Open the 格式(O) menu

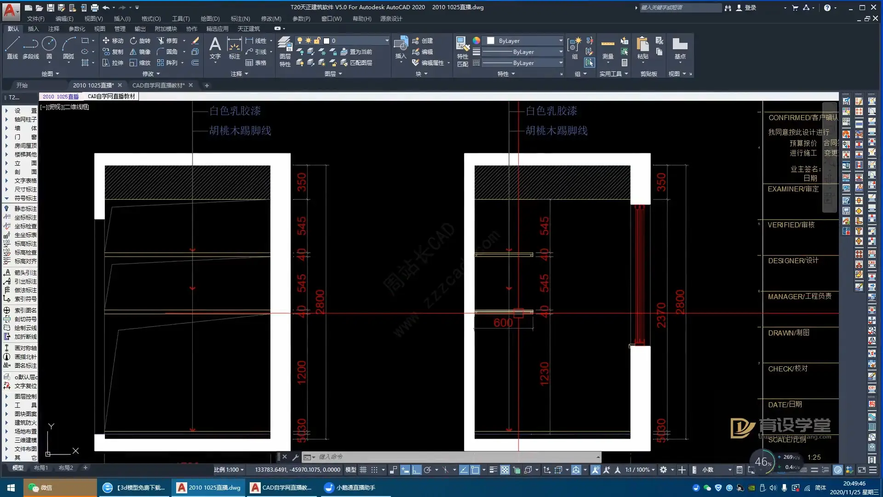tap(151, 18)
